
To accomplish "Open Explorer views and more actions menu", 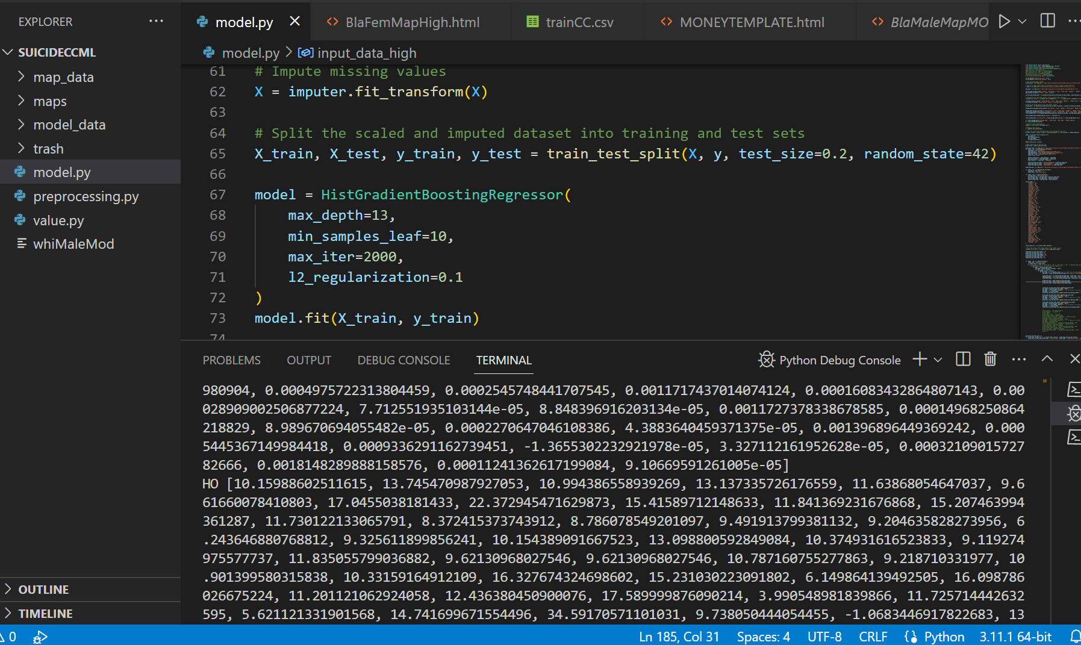I will click(x=156, y=21).
